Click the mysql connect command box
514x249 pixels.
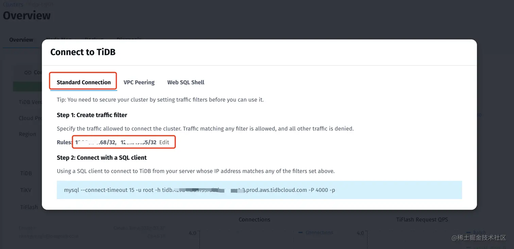[259, 190]
